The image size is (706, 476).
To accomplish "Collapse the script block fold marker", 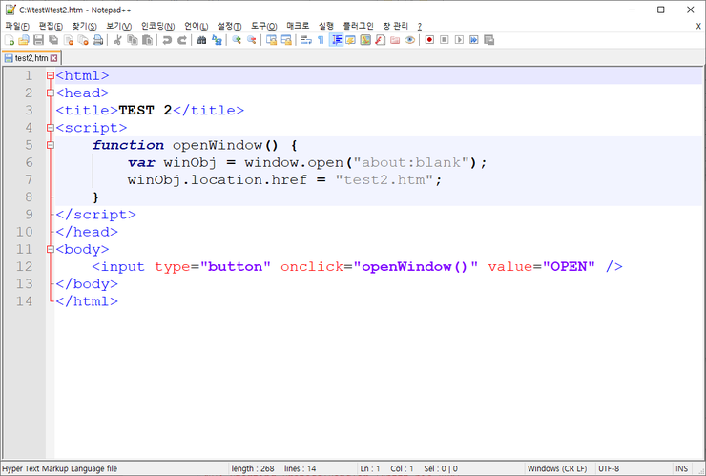I will (50, 128).
